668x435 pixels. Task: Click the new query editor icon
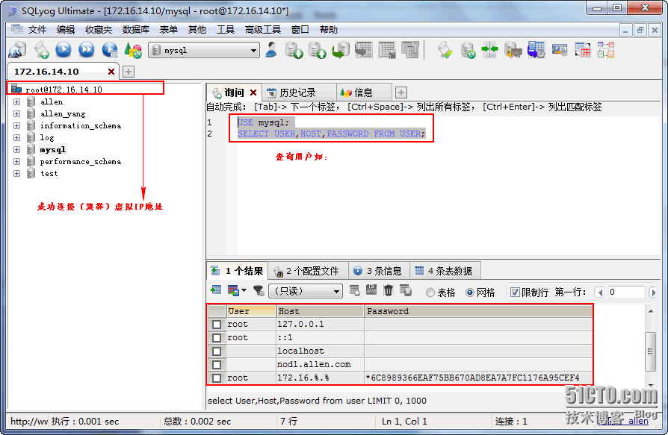[41, 50]
